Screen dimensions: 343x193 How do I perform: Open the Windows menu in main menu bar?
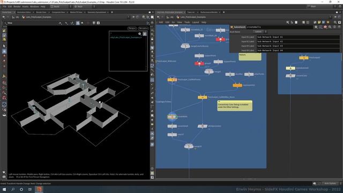[34, 6]
